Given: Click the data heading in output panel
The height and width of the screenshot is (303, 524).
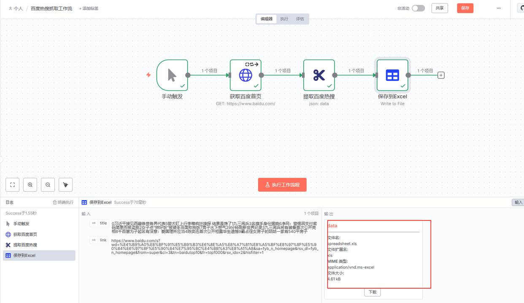Looking at the screenshot, I should [332, 226].
